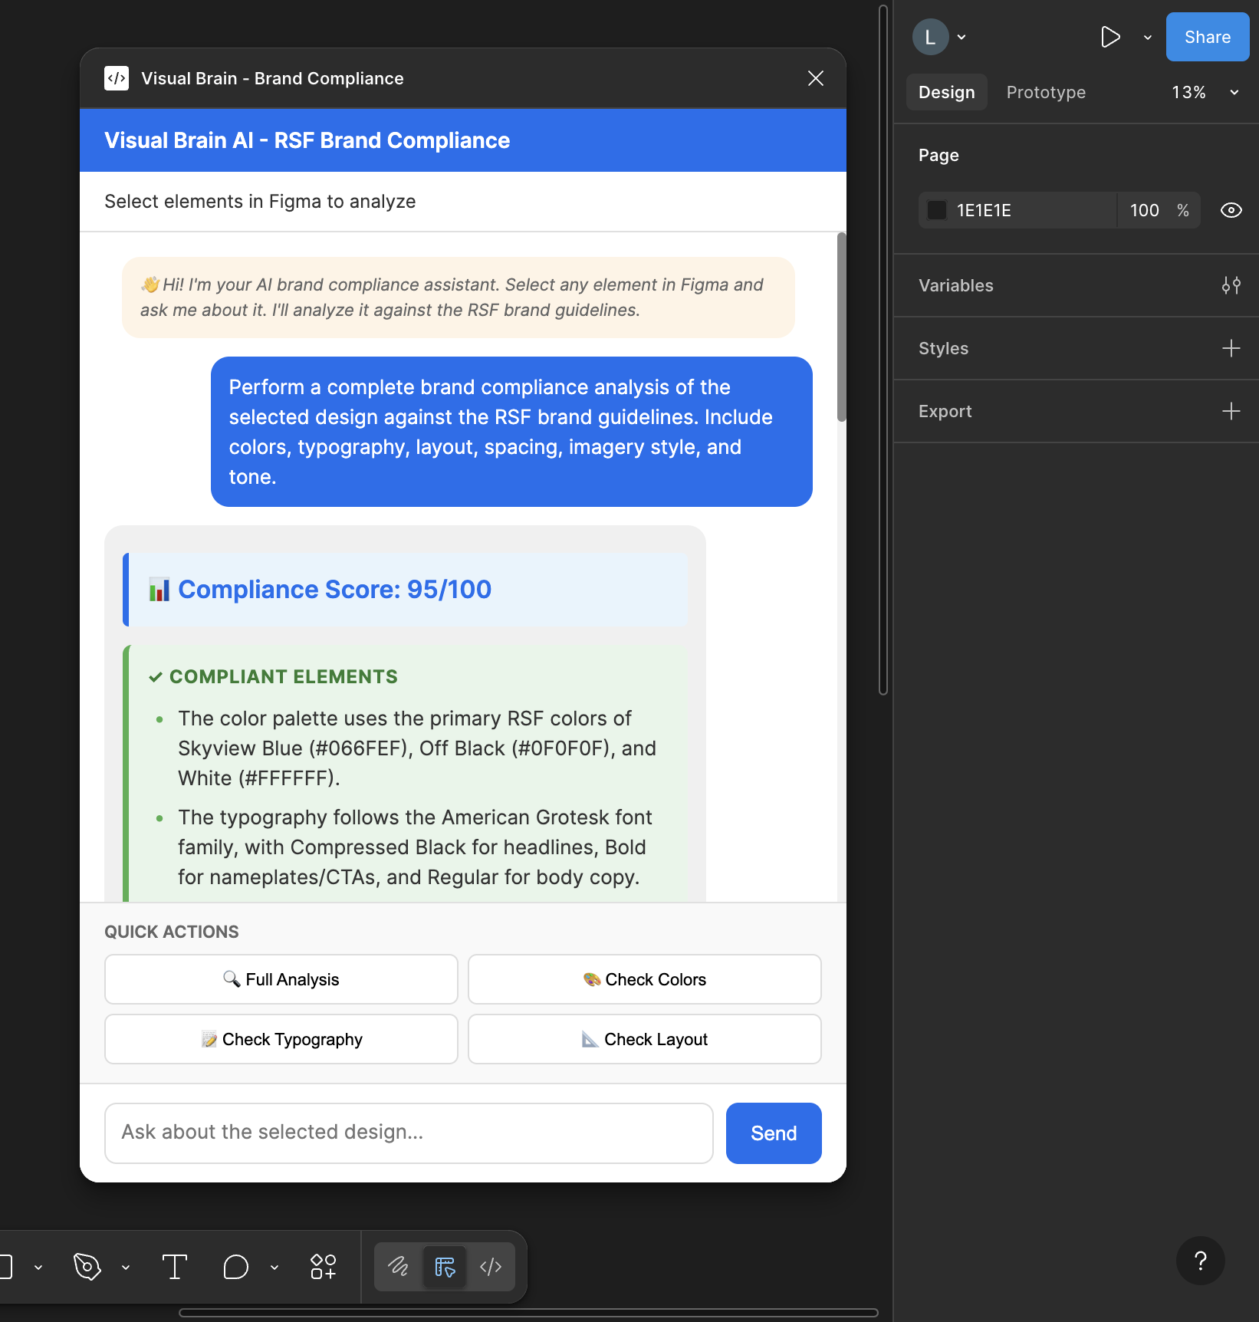Open the user avatar dropdown arrow
This screenshot has height=1322, width=1259.
click(x=962, y=37)
